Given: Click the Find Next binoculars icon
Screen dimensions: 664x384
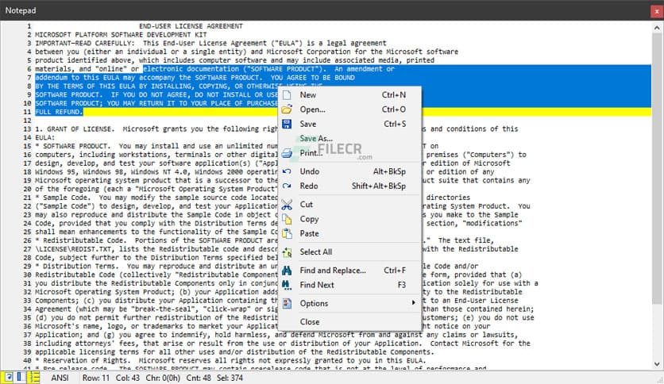Looking at the screenshot, I should 287,285.
